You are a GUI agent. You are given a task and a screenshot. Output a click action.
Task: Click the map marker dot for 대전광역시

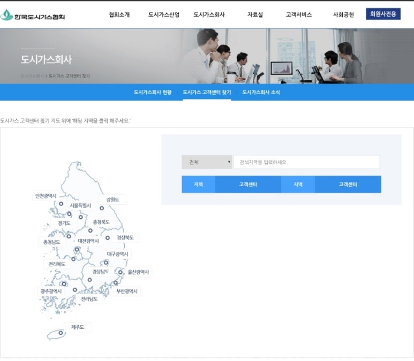point(77,249)
